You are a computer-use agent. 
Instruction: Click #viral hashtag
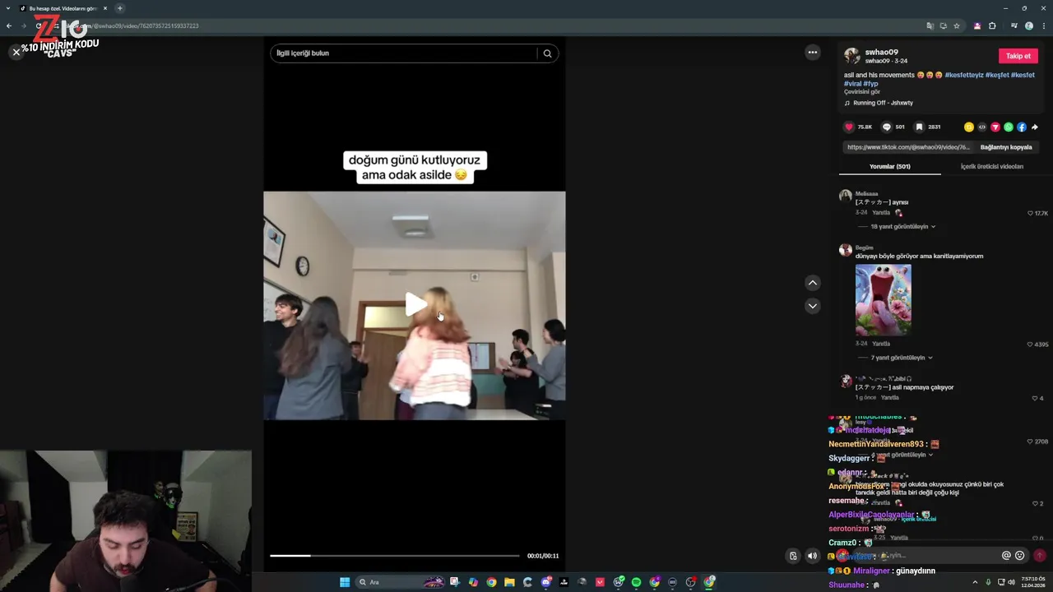tap(852, 84)
